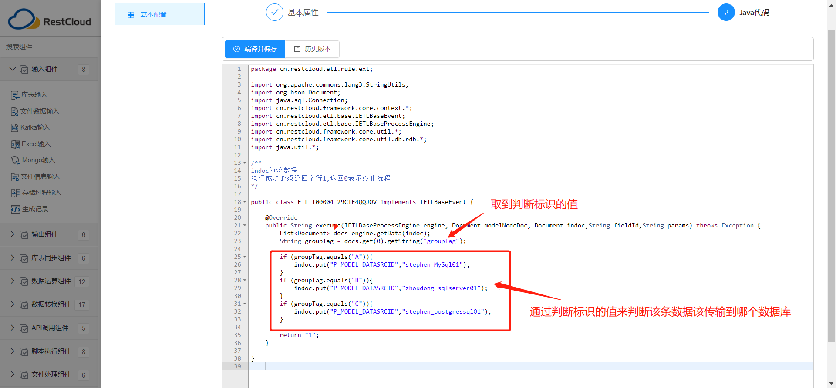Click the Excel输入 component icon
This screenshot has width=836, height=388.
(x=15, y=144)
